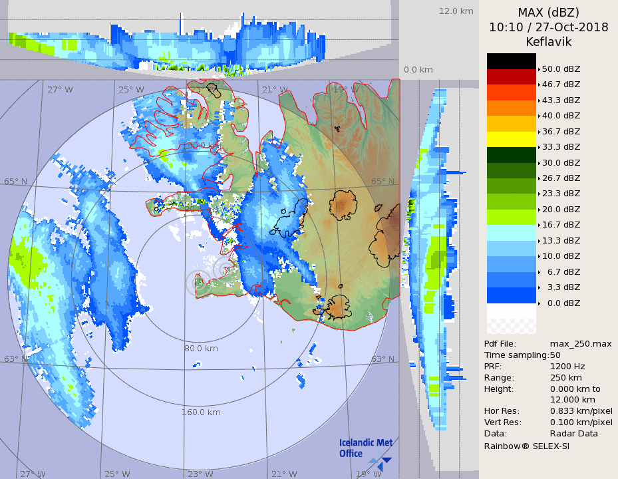Select the black 50.0 dBZ color swatch
Screen dimensions: 618x479
(511, 61)
